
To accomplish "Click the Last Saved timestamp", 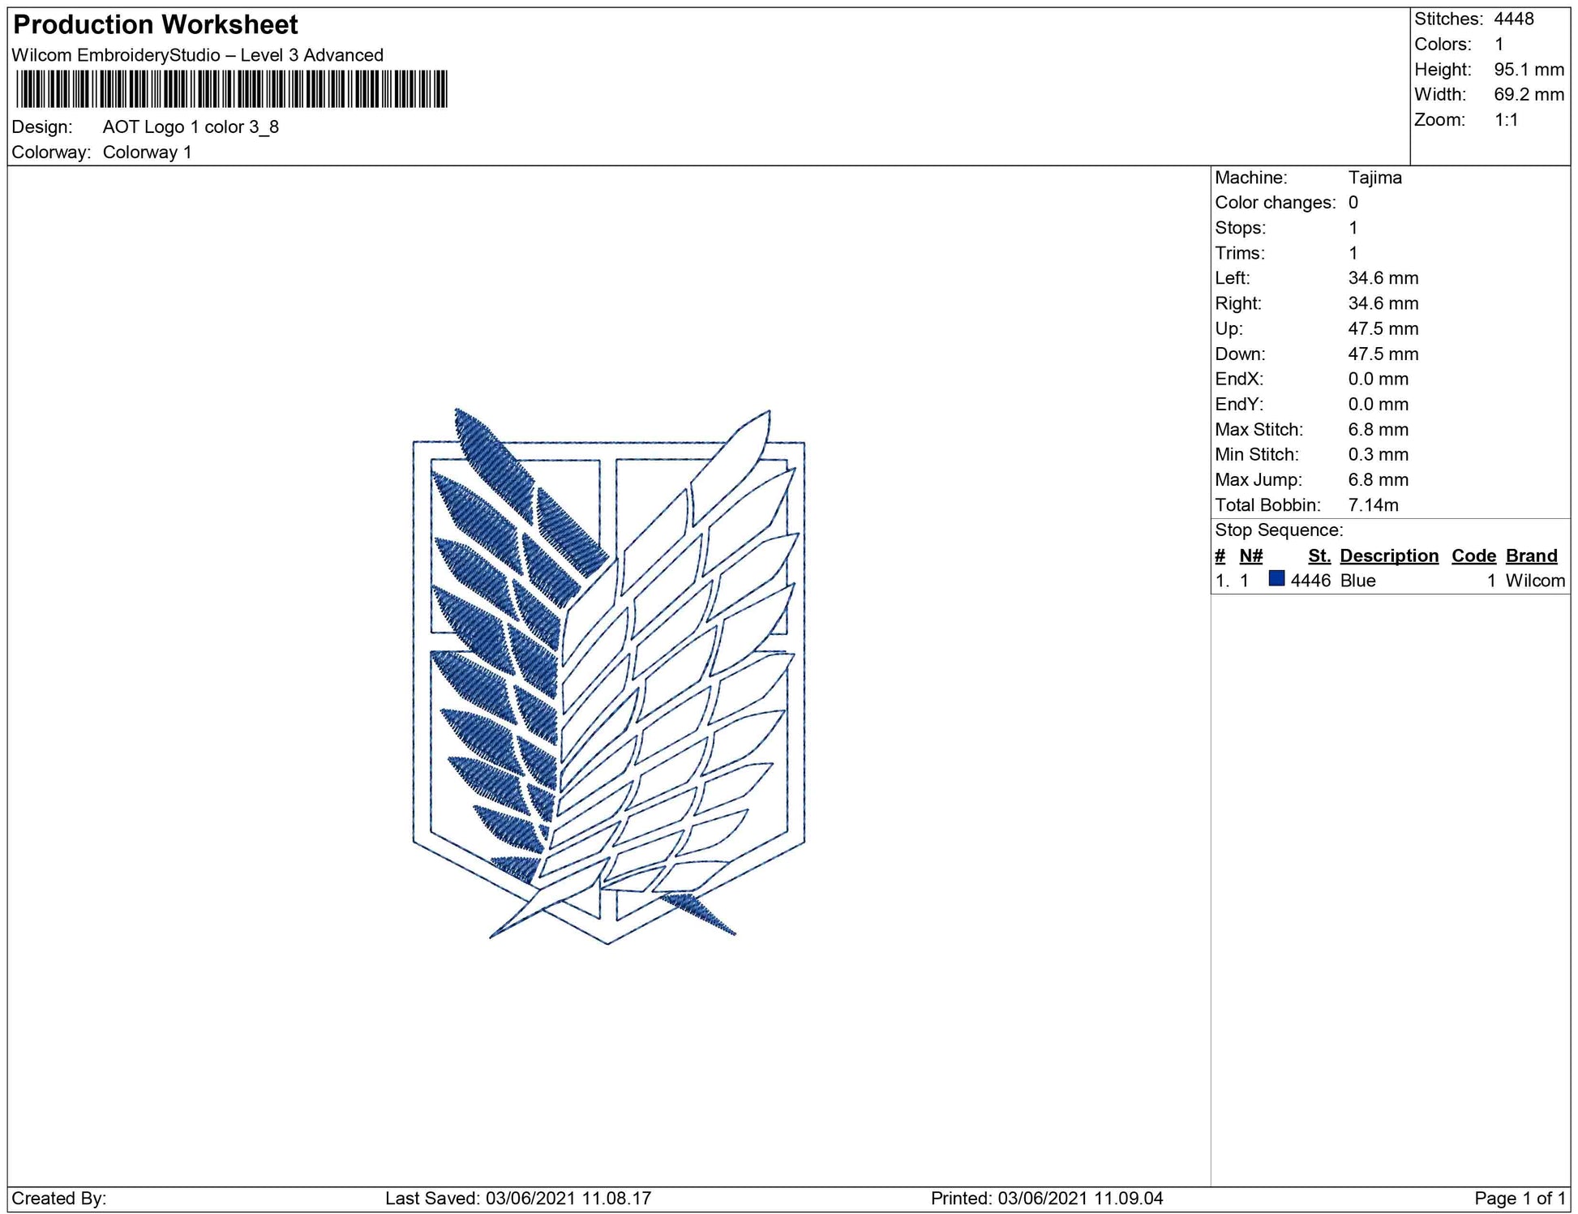I will coord(517,1199).
